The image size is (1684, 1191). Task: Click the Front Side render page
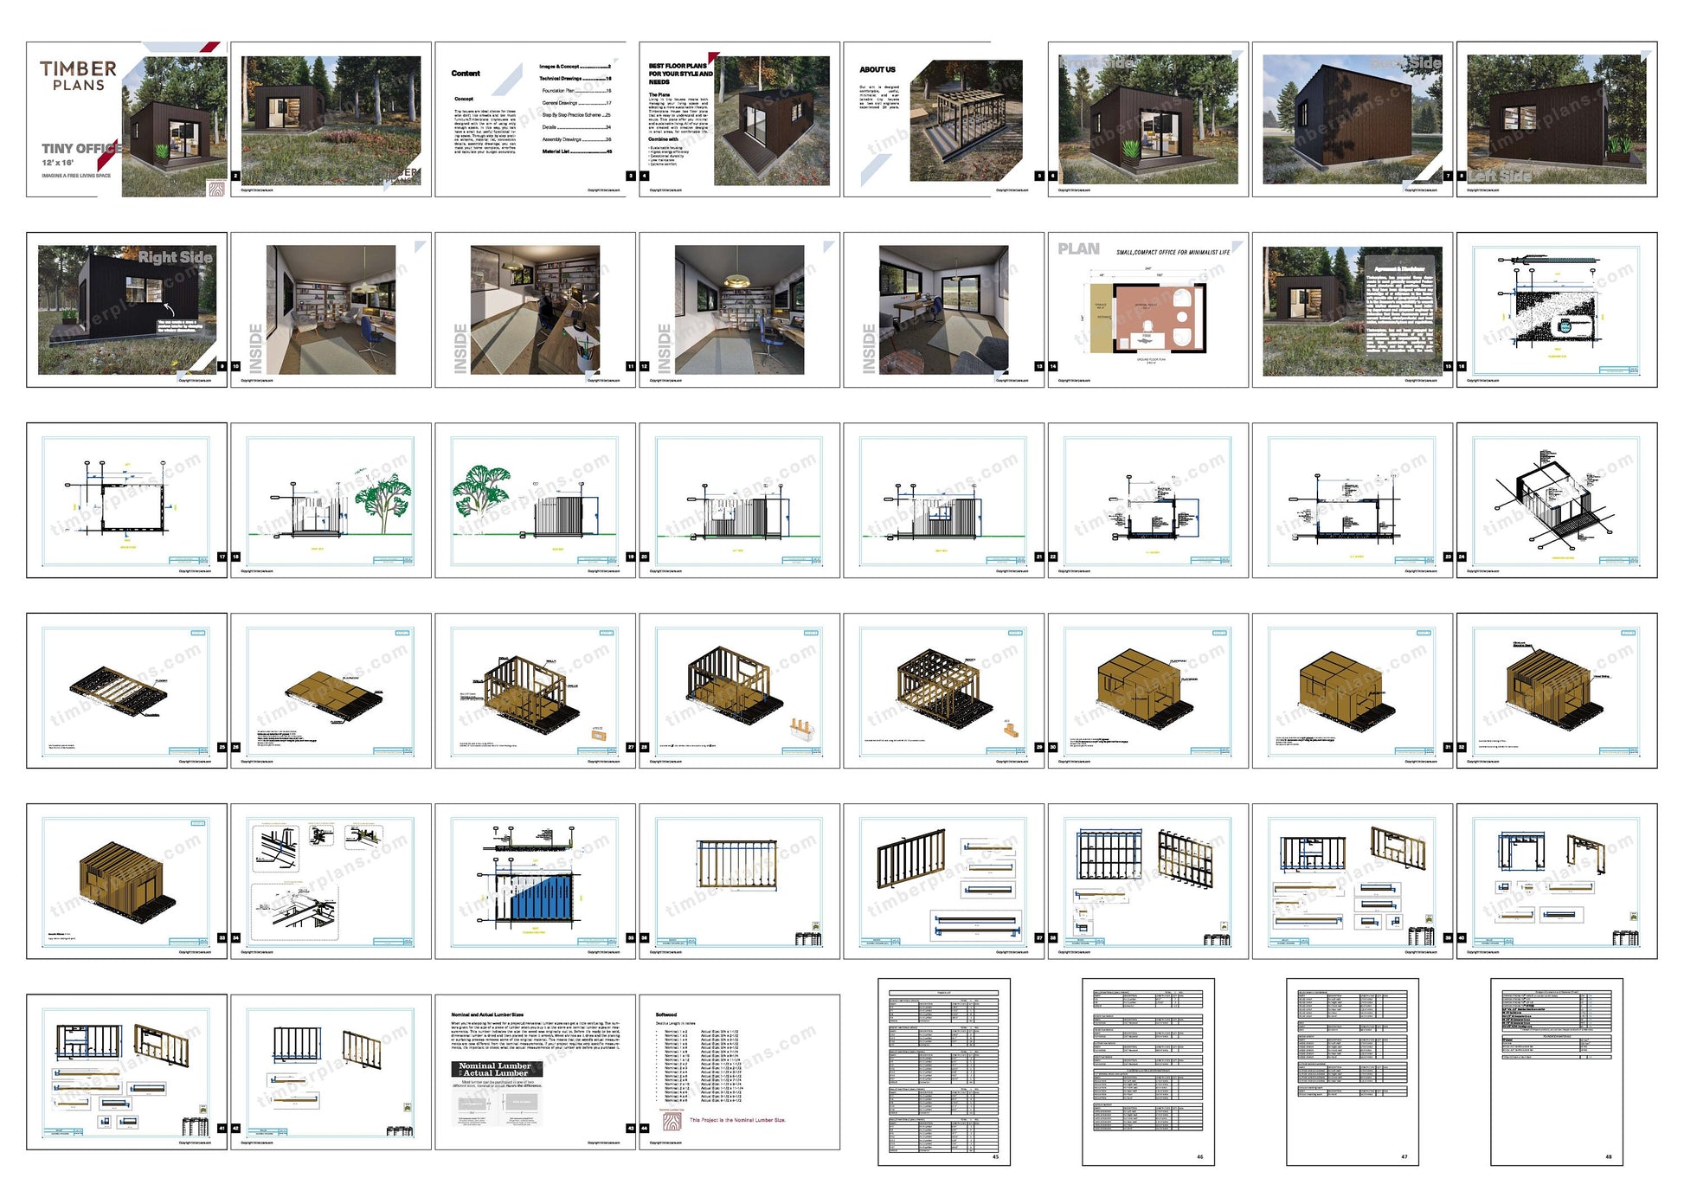click(1147, 119)
